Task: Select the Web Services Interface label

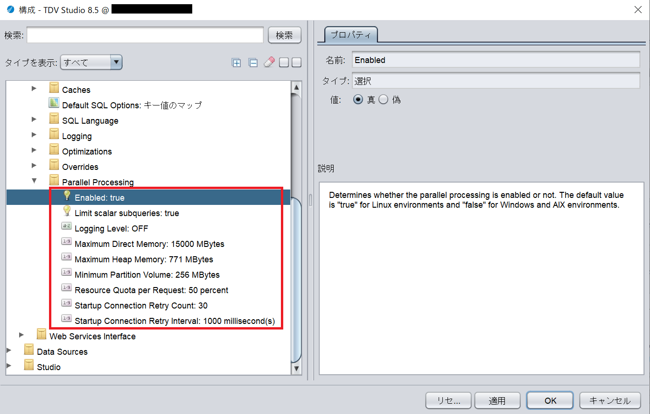Action: [92, 336]
